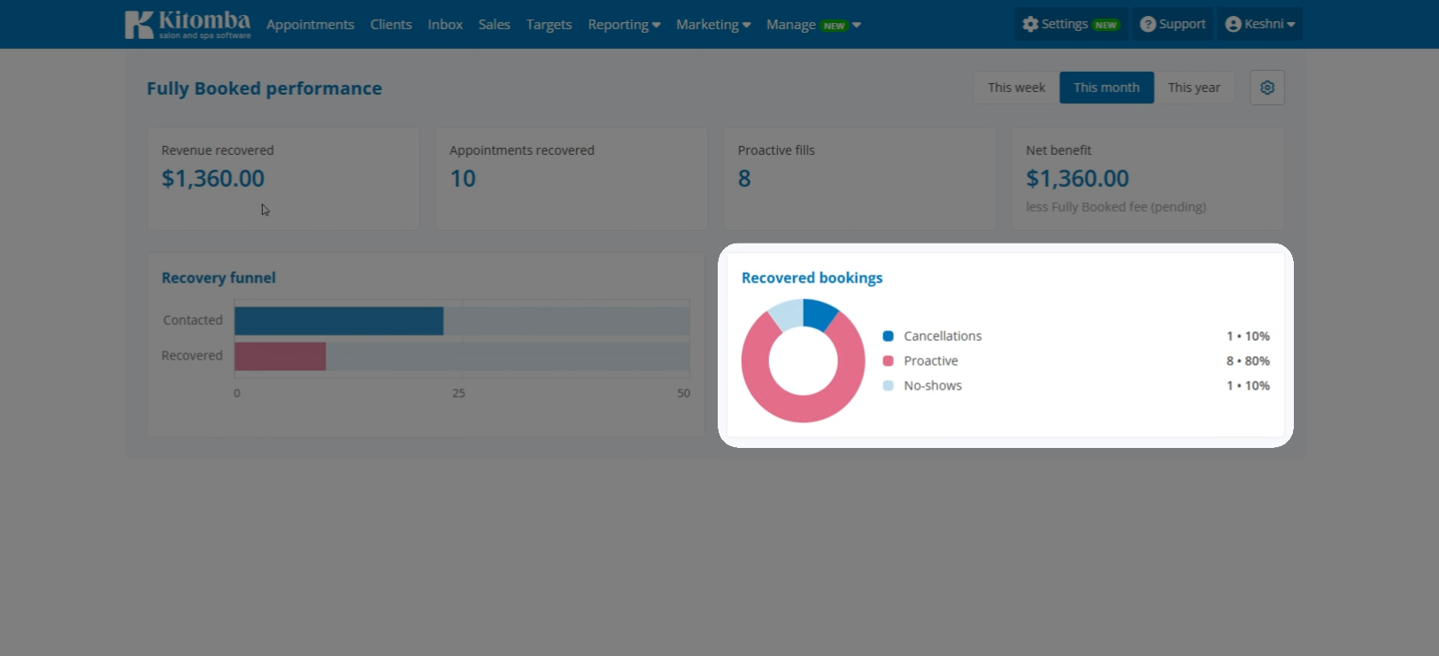Click the Kitomba logo

[188, 25]
